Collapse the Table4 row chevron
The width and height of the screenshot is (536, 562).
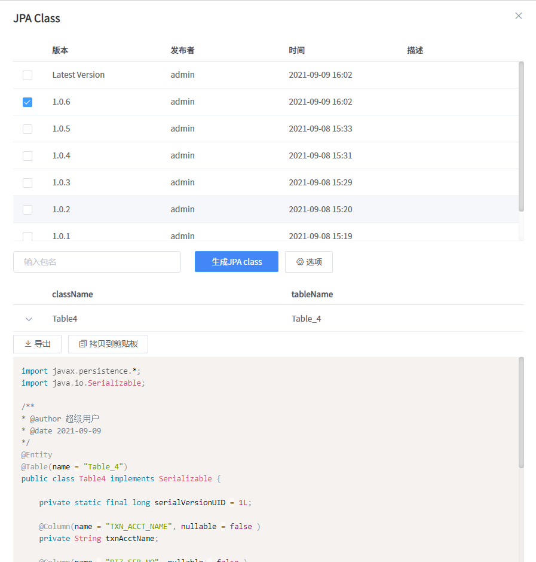click(x=29, y=319)
